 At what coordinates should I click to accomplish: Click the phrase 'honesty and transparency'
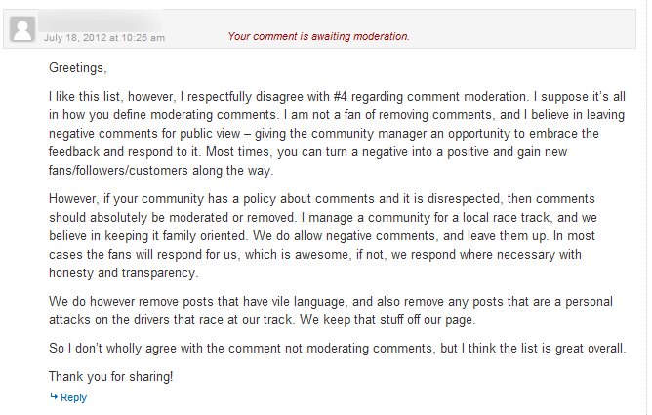click(x=122, y=273)
